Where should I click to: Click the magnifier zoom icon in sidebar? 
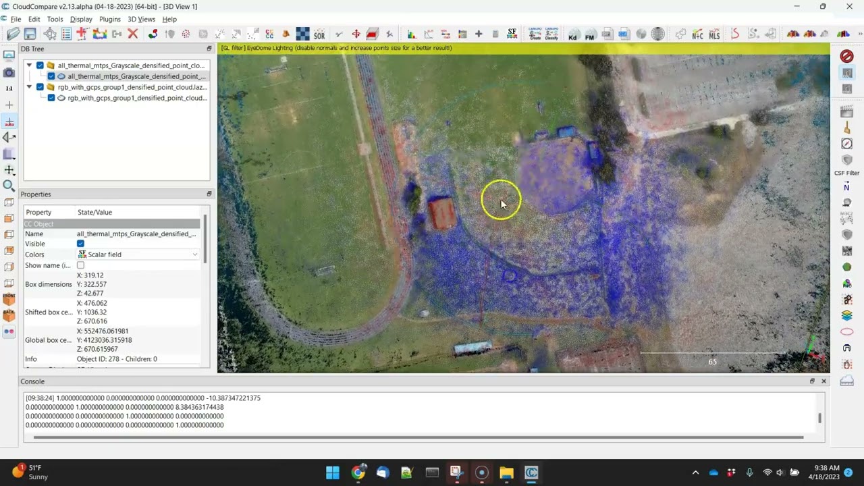coord(9,186)
